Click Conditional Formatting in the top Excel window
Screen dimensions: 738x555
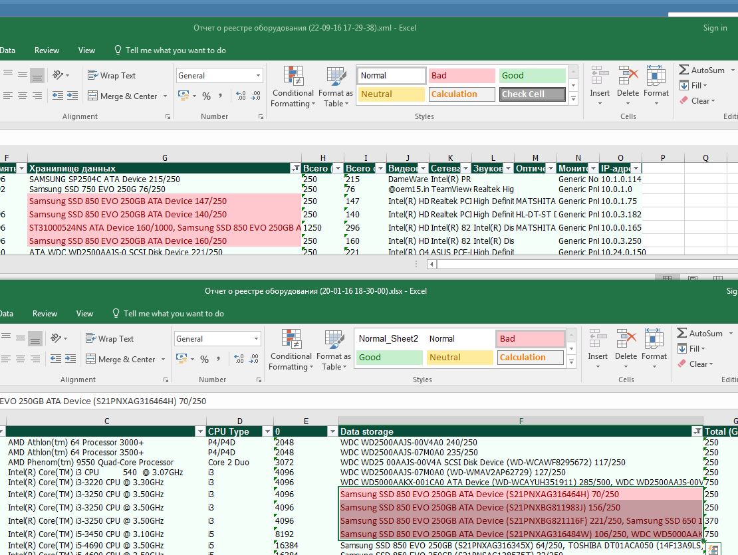click(293, 86)
